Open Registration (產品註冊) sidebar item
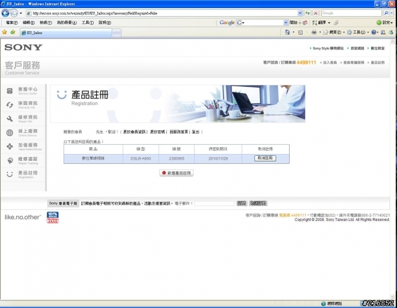 [24, 174]
